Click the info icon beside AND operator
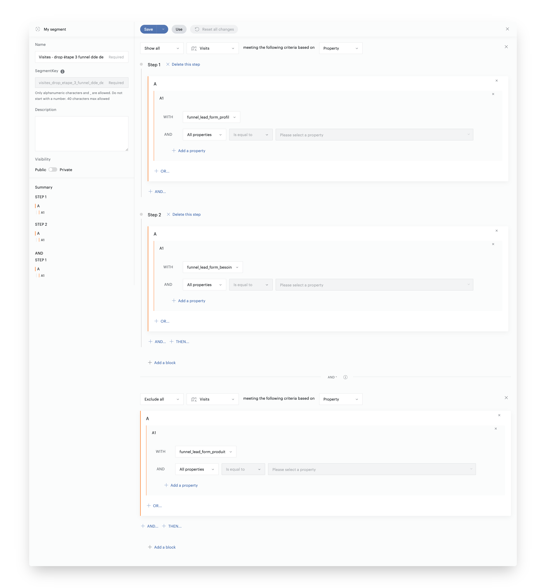The height and width of the screenshot is (588, 546). point(345,377)
